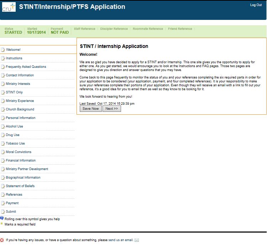This screenshot has height=245, width=267.
Task: Open Church Background section
Action: pos(20,109)
